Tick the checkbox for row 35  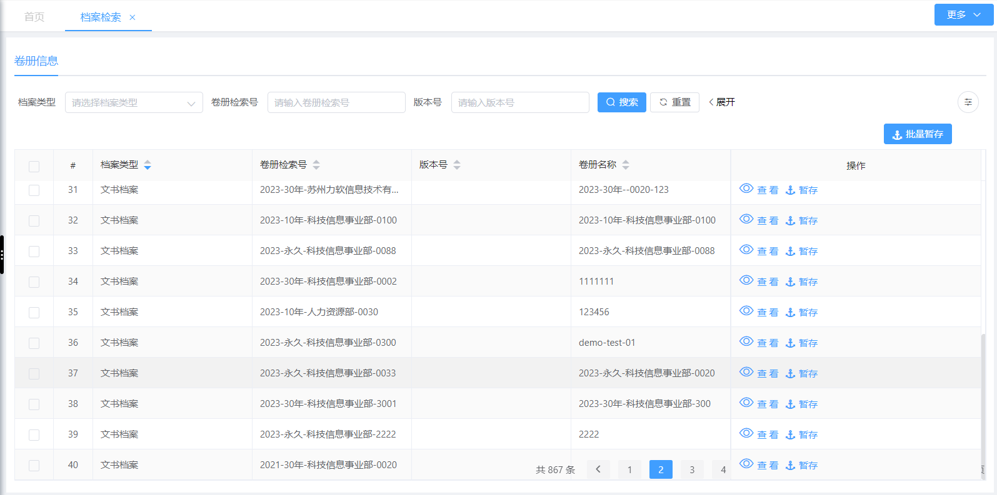(x=34, y=312)
